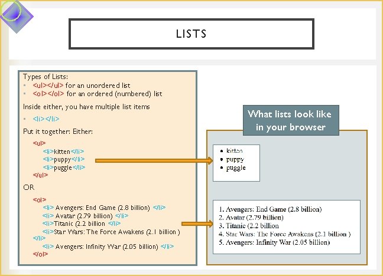Click numbered item 5 Avengers: Infinity War
Screen dimensions: 383x276
[x=274, y=242]
